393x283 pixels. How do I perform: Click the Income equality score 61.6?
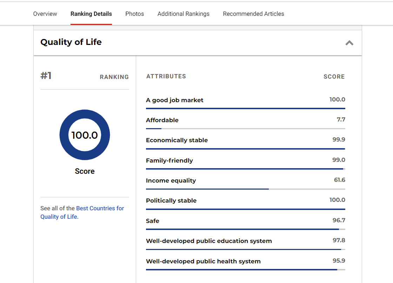(340, 180)
